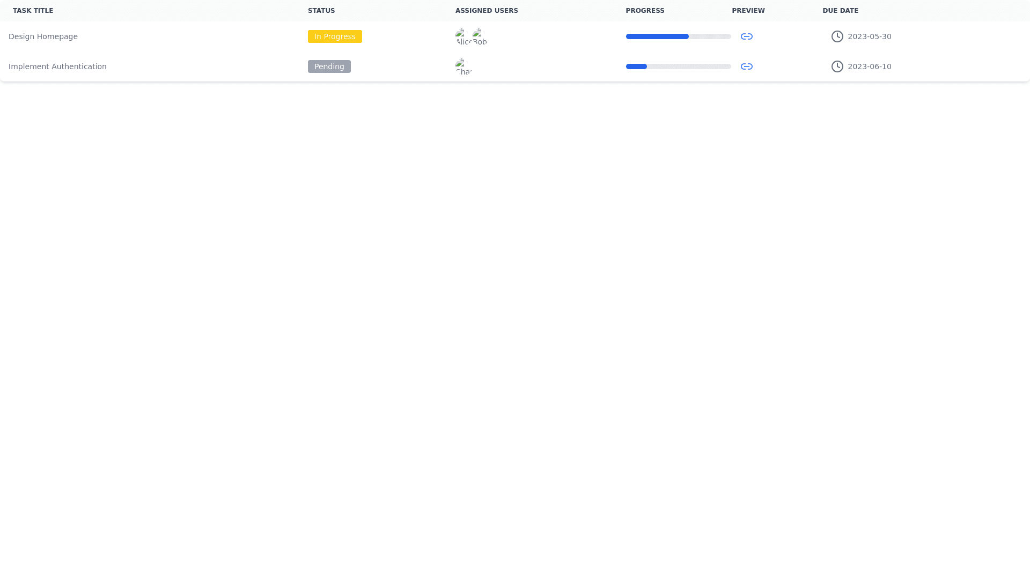Screen dimensions: 1030x579
Task: Click the avatar on Implement Authentication row
Action: coord(463,66)
